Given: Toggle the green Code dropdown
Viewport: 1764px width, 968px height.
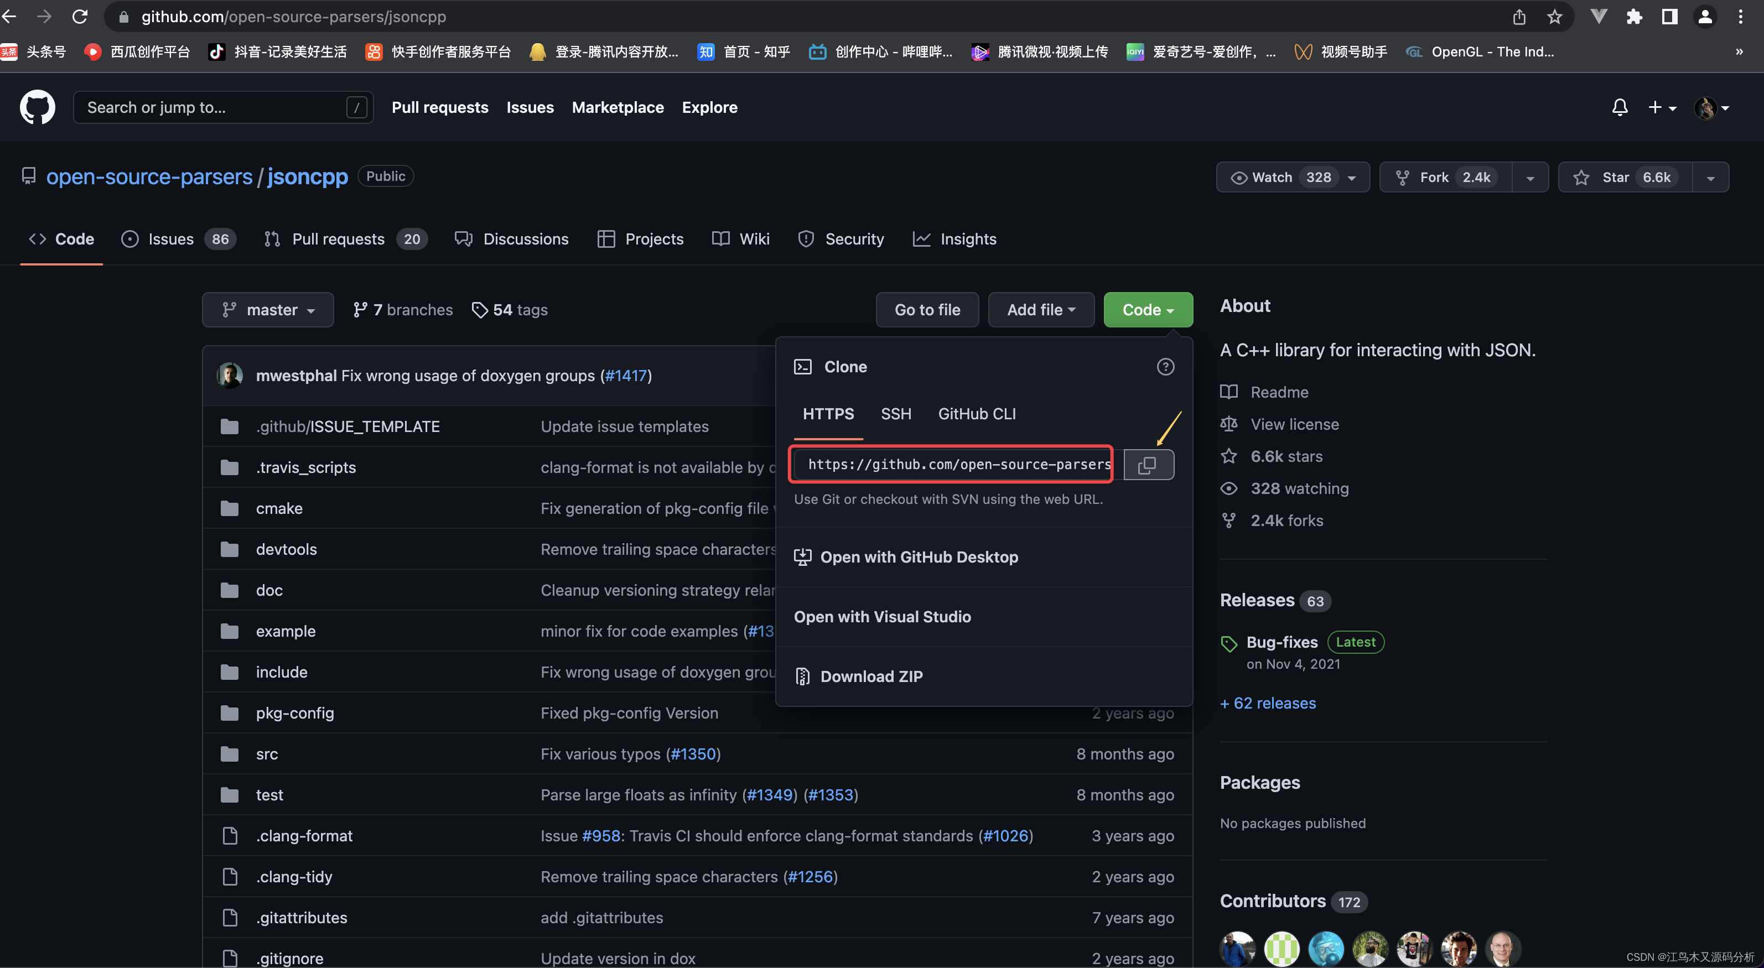Looking at the screenshot, I should pyautogui.click(x=1148, y=310).
